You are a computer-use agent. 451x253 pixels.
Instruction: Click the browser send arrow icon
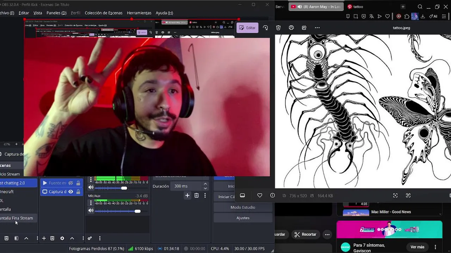379,16
